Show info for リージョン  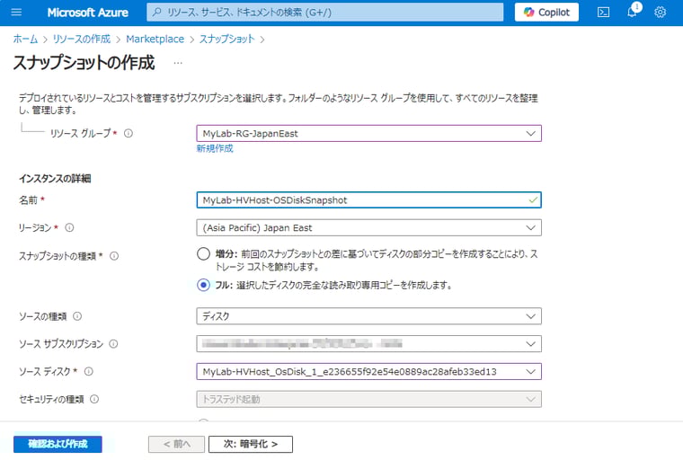[69, 227]
